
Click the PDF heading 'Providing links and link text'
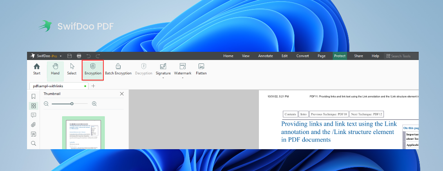339,132
